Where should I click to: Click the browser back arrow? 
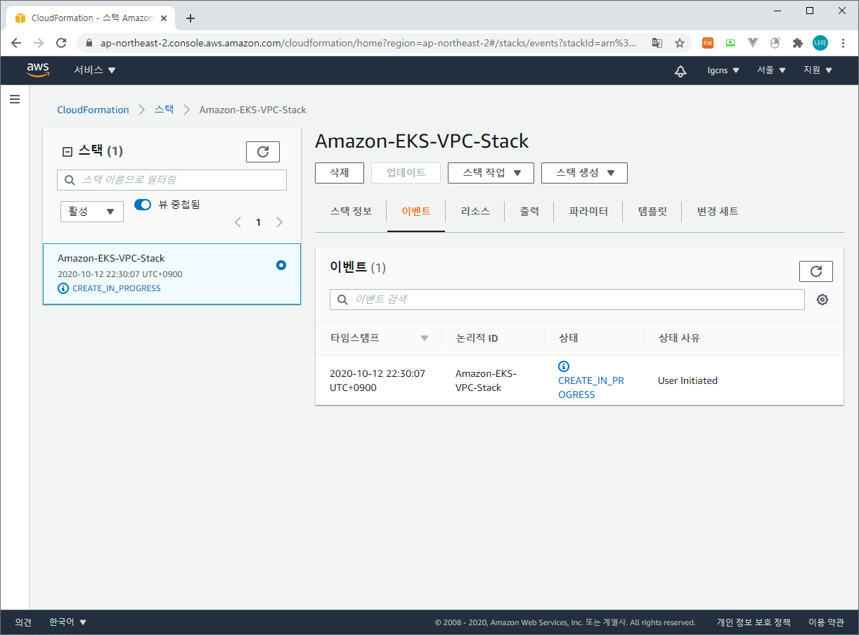pyautogui.click(x=17, y=43)
